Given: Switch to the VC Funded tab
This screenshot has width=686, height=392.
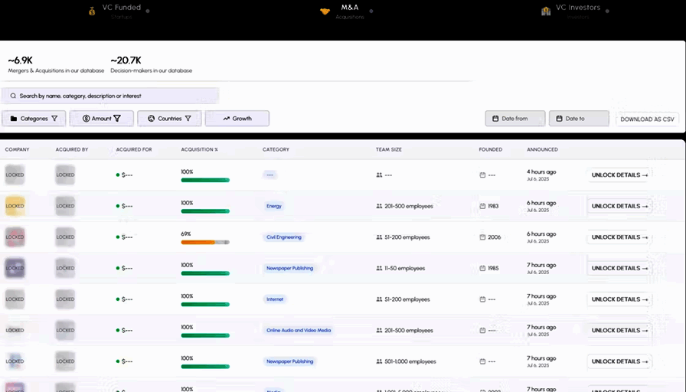Looking at the screenshot, I should [120, 9].
